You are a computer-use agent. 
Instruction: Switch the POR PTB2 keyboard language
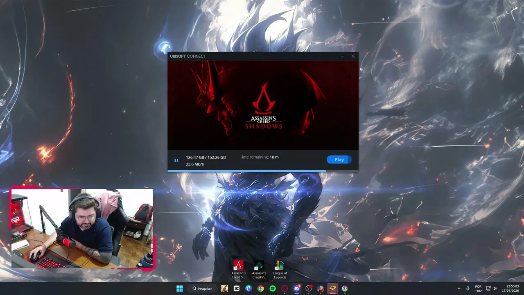tap(478, 288)
